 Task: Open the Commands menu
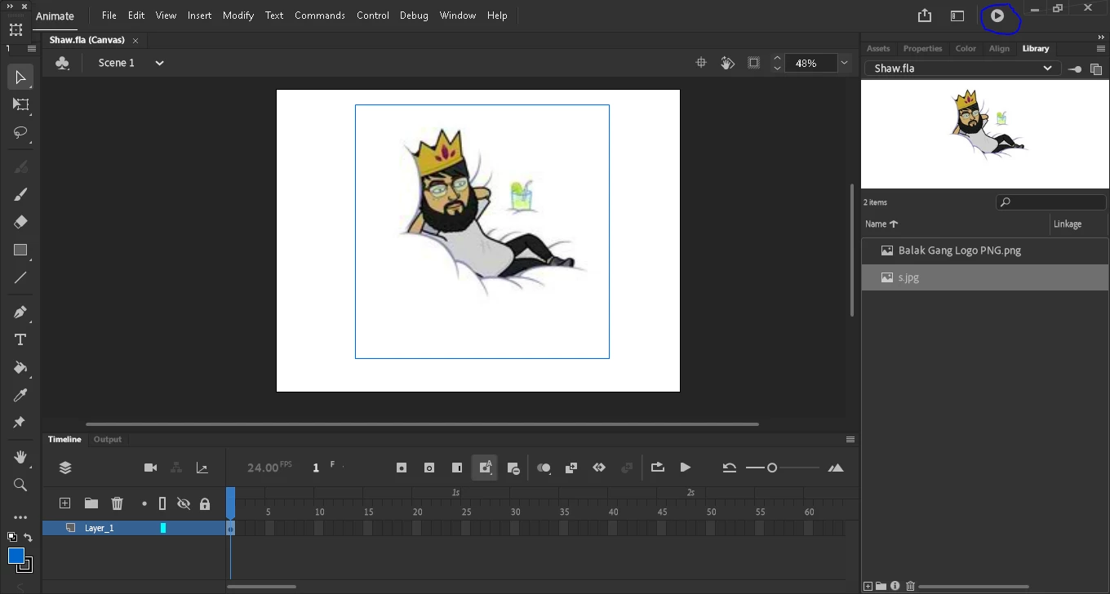pyautogui.click(x=320, y=15)
